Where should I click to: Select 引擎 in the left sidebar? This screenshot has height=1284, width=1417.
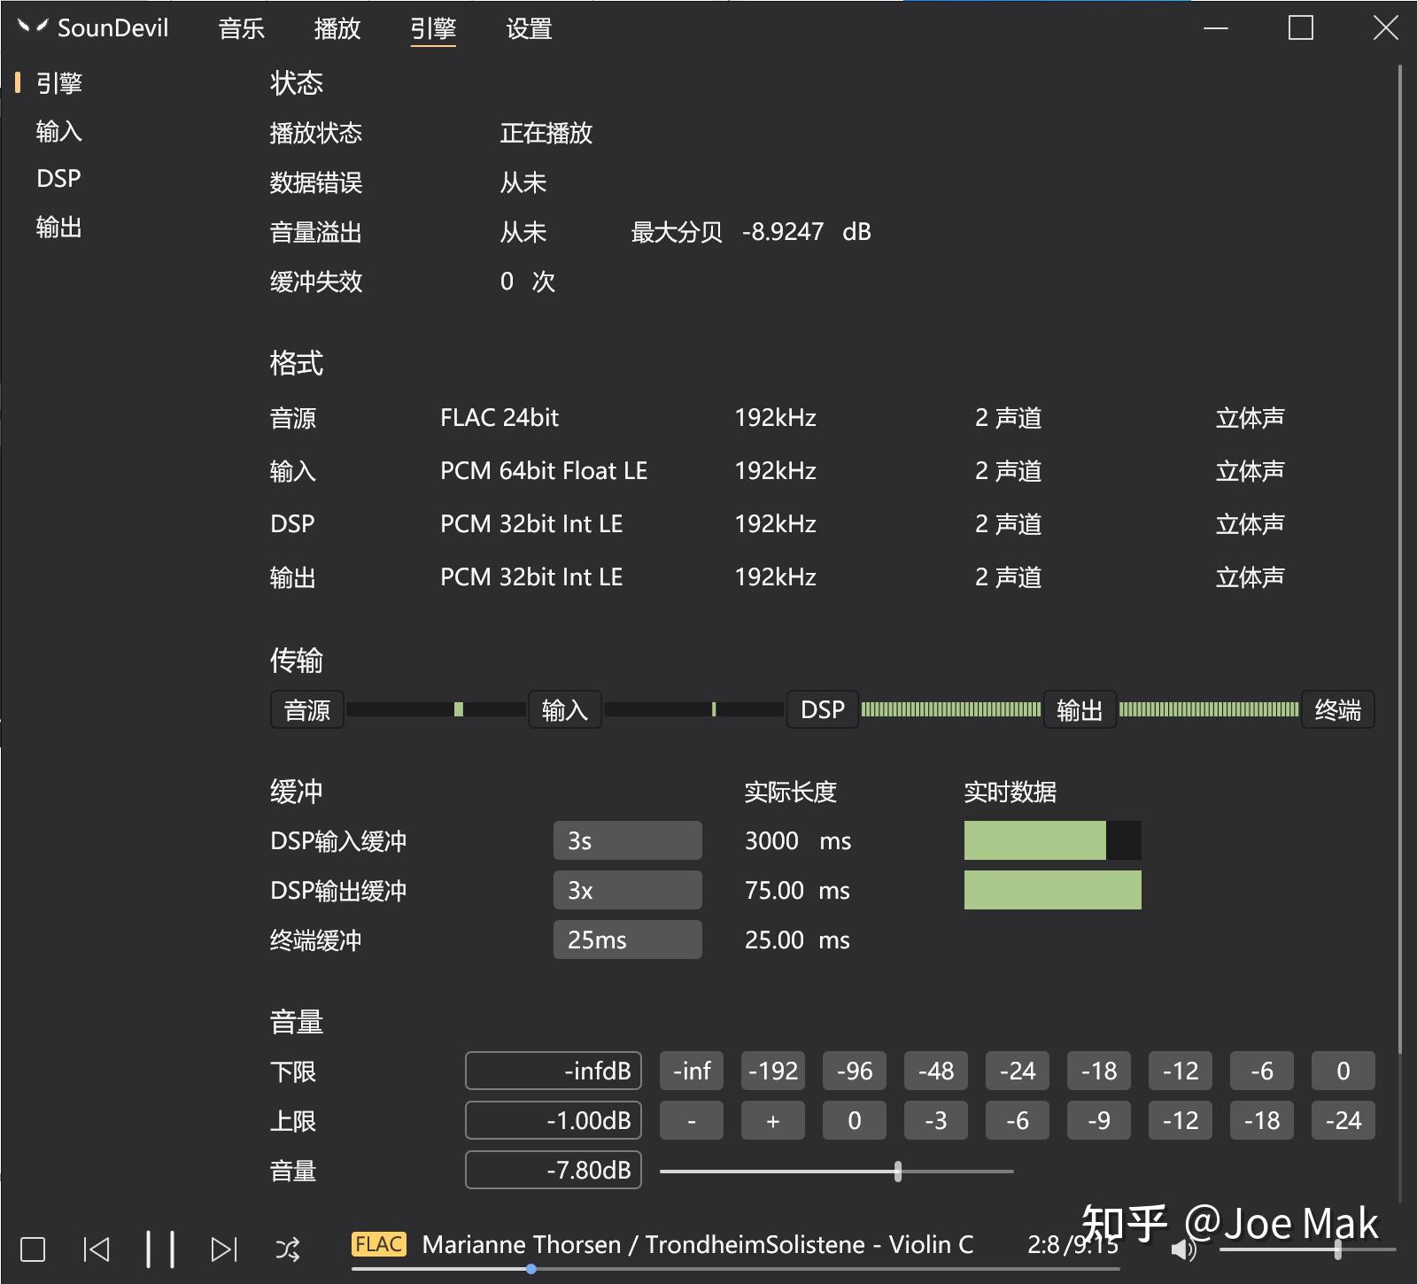(x=59, y=83)
